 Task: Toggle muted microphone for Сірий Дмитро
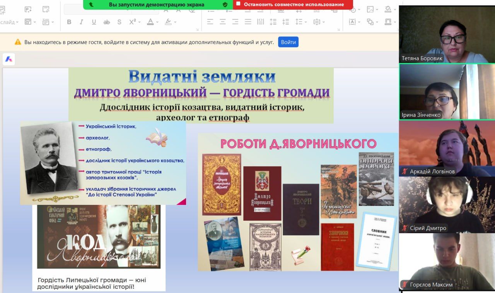405,228
